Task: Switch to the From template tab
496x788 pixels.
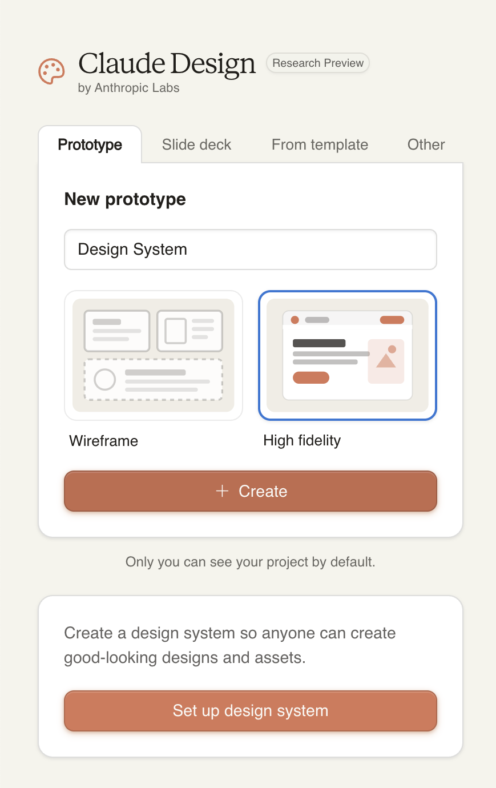Action: 320,145
